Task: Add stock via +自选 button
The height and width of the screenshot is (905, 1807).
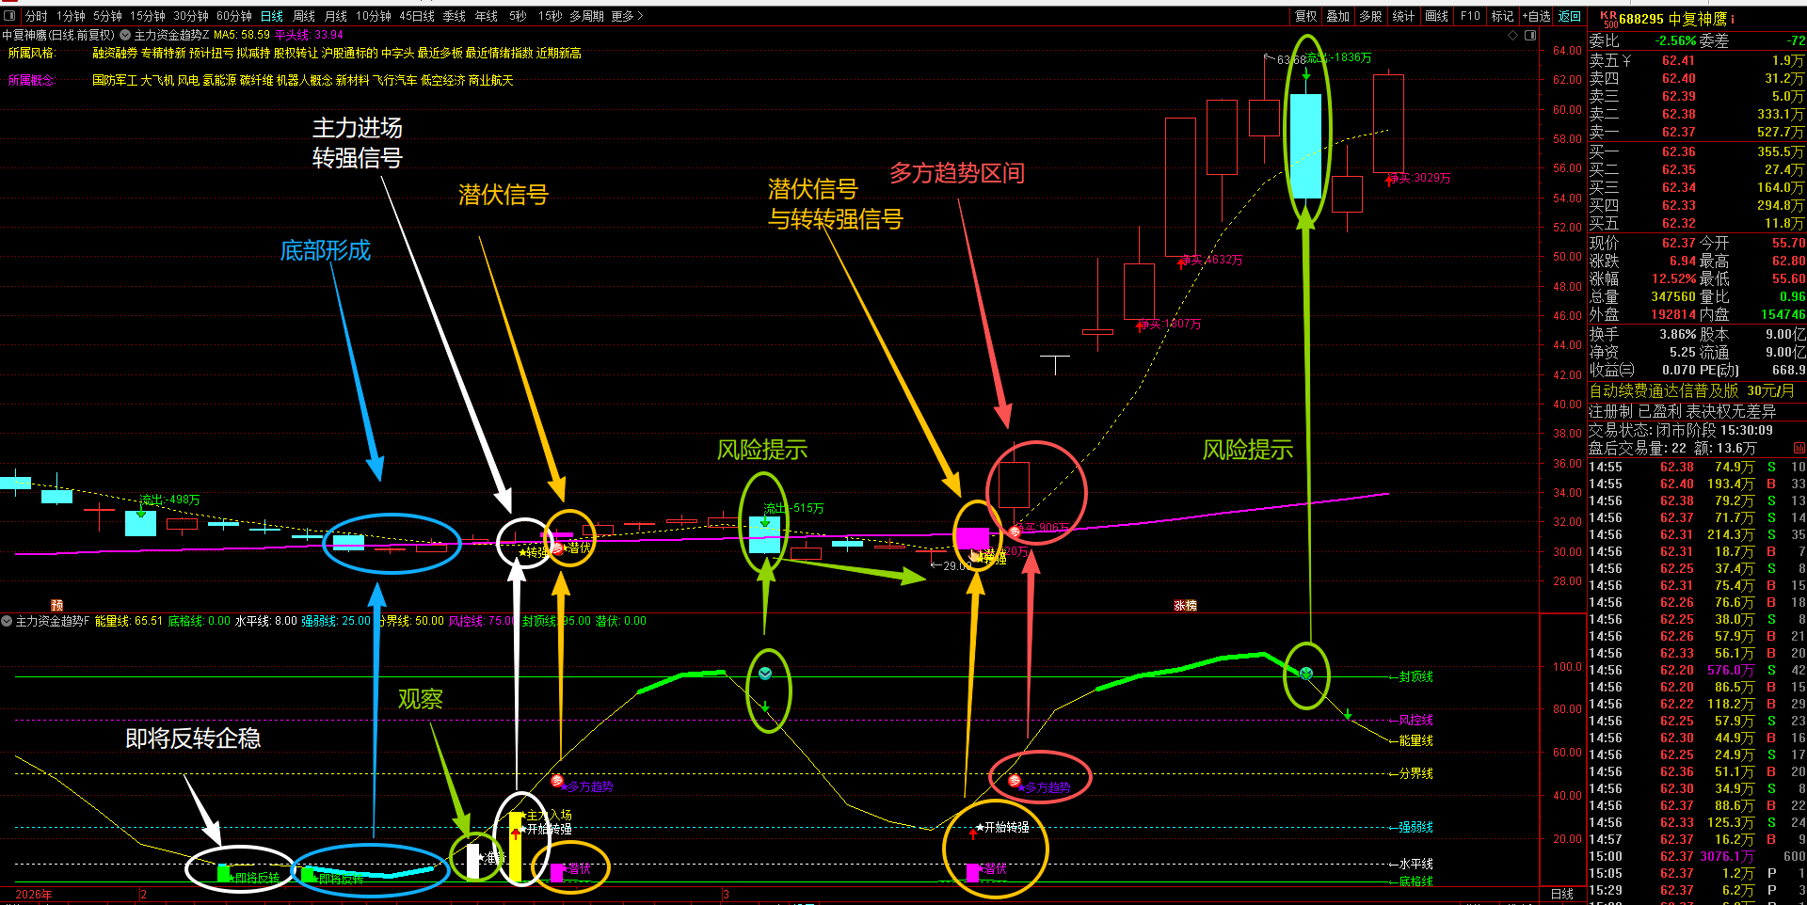Action: point(1537,16)
